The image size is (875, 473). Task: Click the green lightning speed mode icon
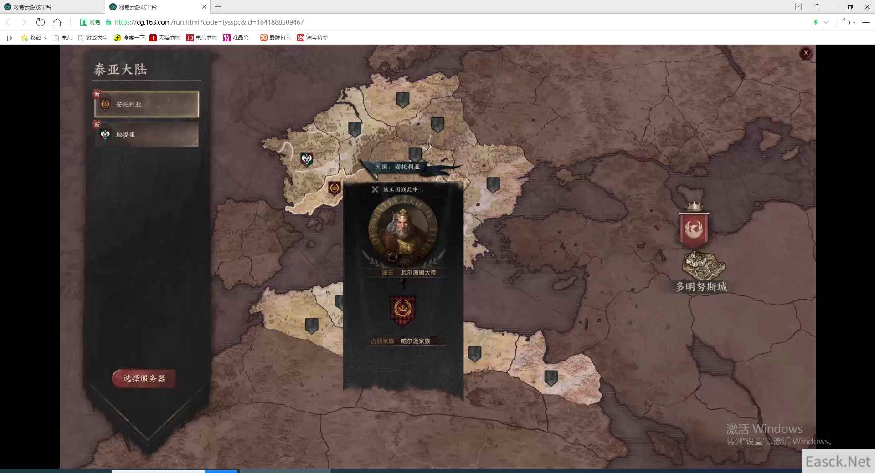(x=816, y=22)
